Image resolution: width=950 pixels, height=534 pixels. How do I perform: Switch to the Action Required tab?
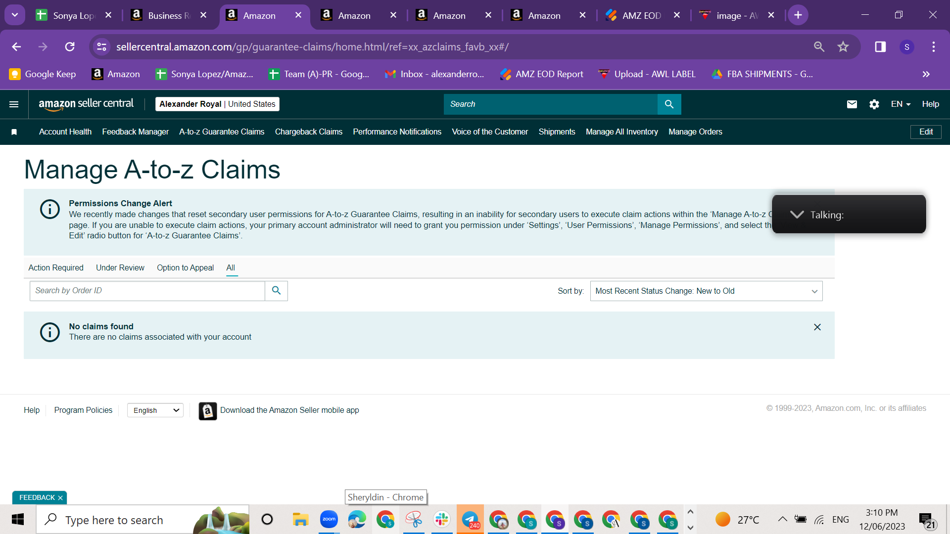(56, 268)
